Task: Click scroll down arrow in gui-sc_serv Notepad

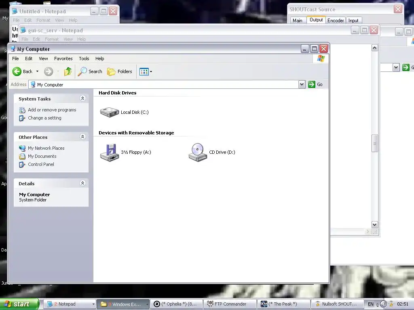Action: point(374,224)
